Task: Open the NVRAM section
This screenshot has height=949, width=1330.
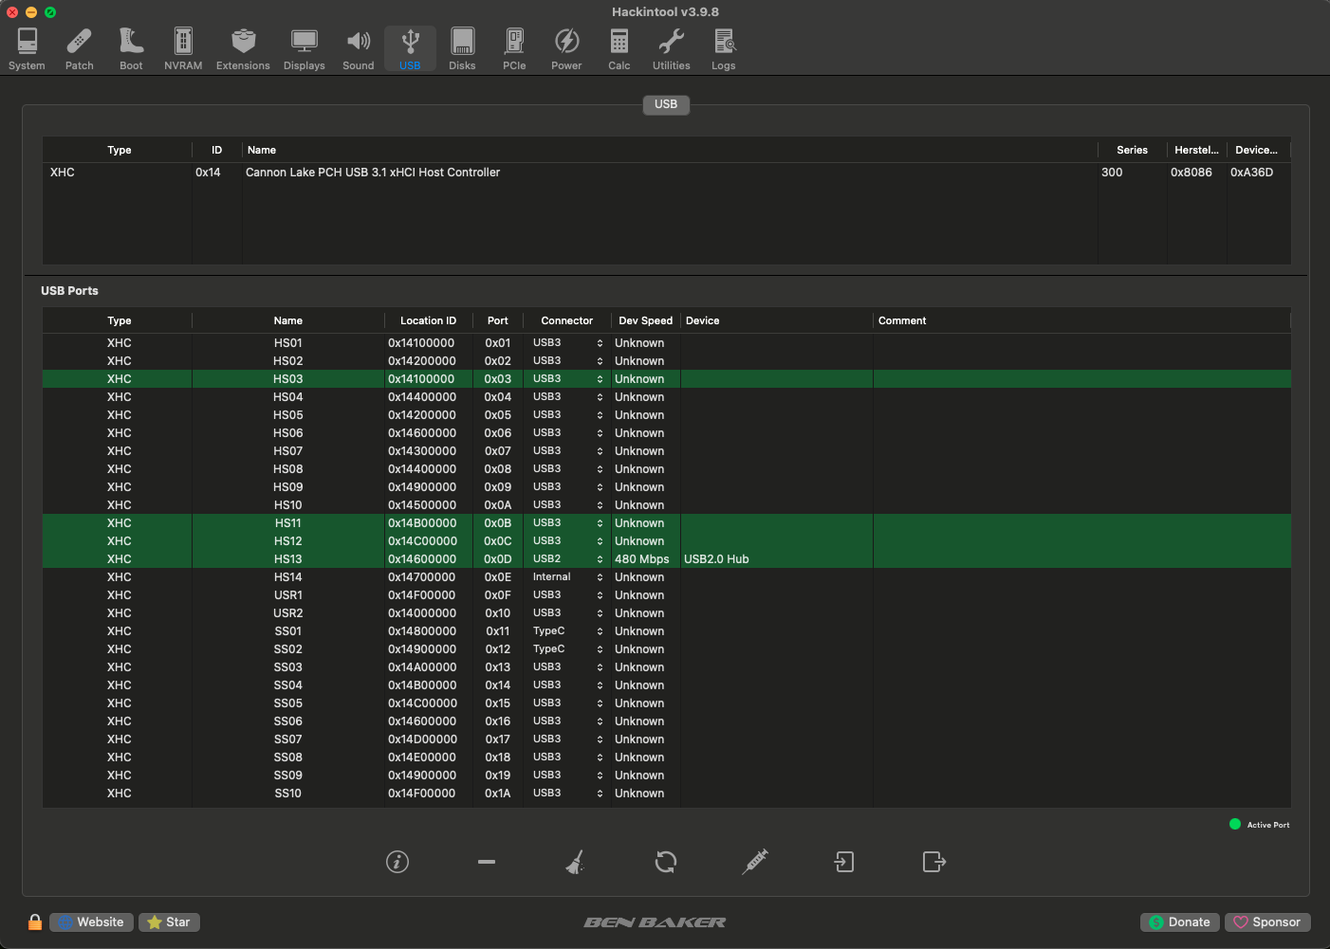Action: pyautogui.click(x=183, y=49)
